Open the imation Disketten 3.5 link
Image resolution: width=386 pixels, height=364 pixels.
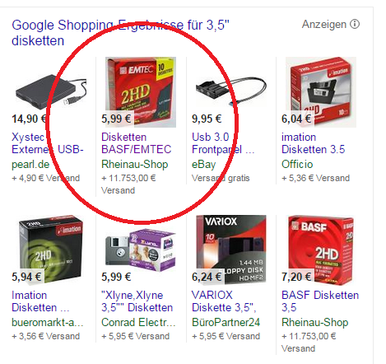(313, 143)
